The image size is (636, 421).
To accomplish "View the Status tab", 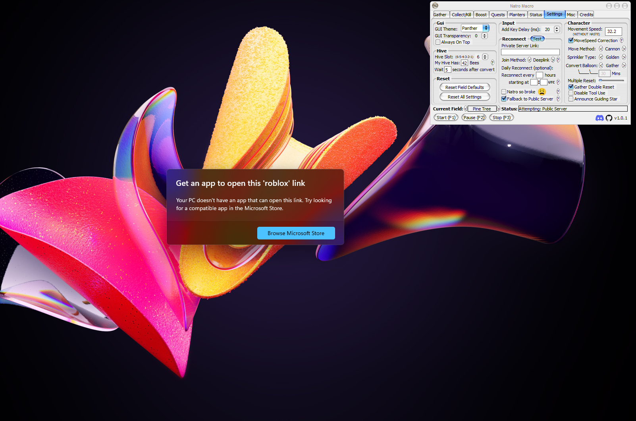I will coord(536,15).
